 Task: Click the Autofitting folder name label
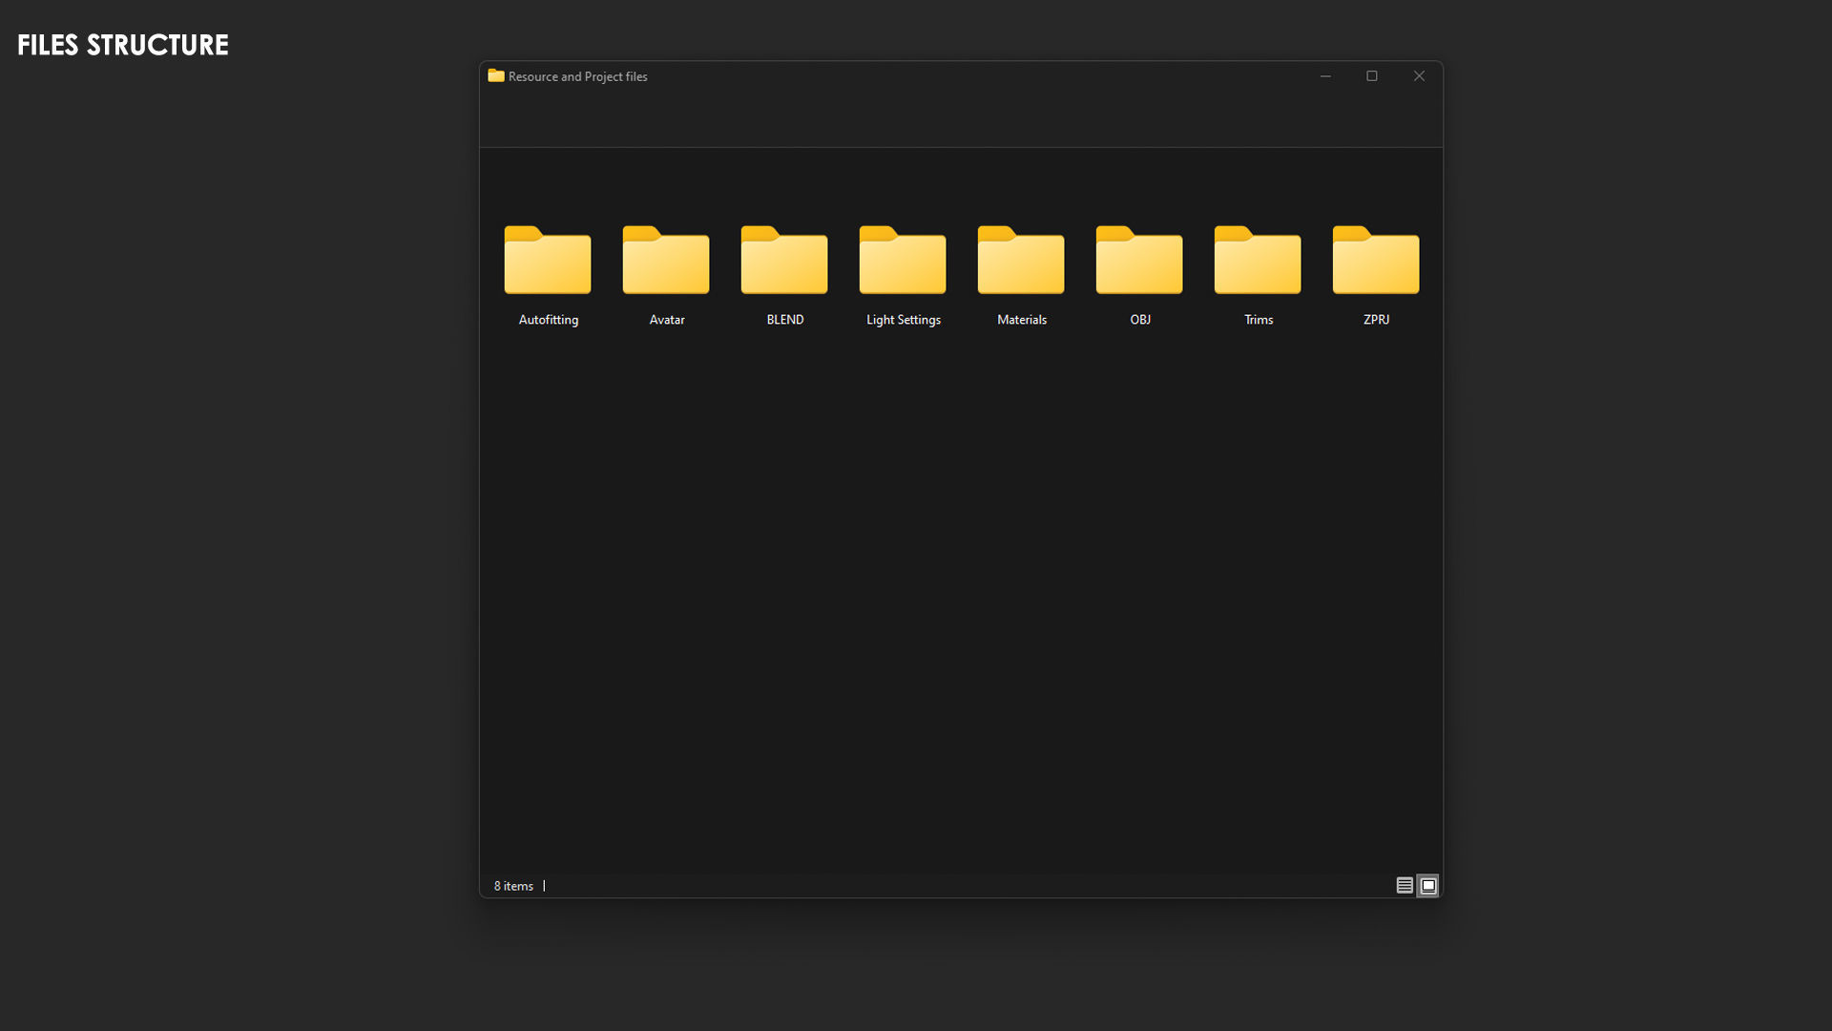click(x=549, y=320)
